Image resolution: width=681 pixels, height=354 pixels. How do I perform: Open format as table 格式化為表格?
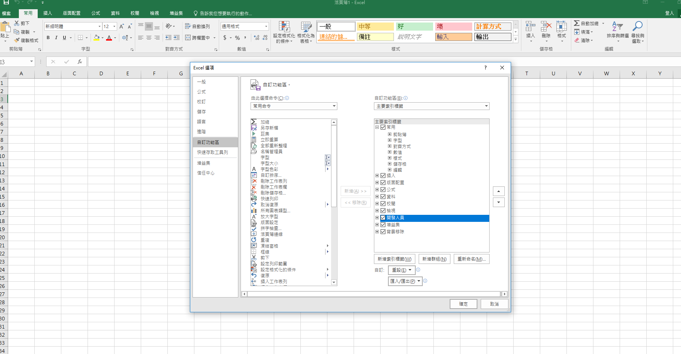click(306, 32)
